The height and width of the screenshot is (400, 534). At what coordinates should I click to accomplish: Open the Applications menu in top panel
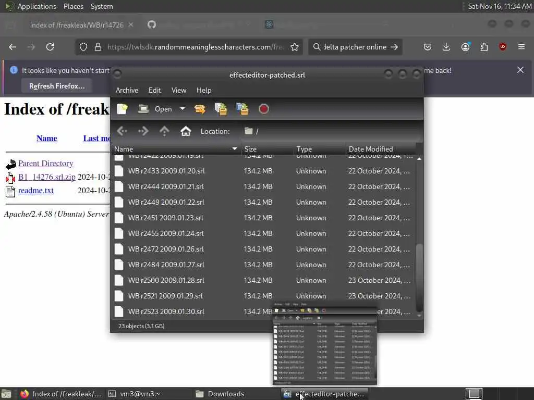[37, 6]
